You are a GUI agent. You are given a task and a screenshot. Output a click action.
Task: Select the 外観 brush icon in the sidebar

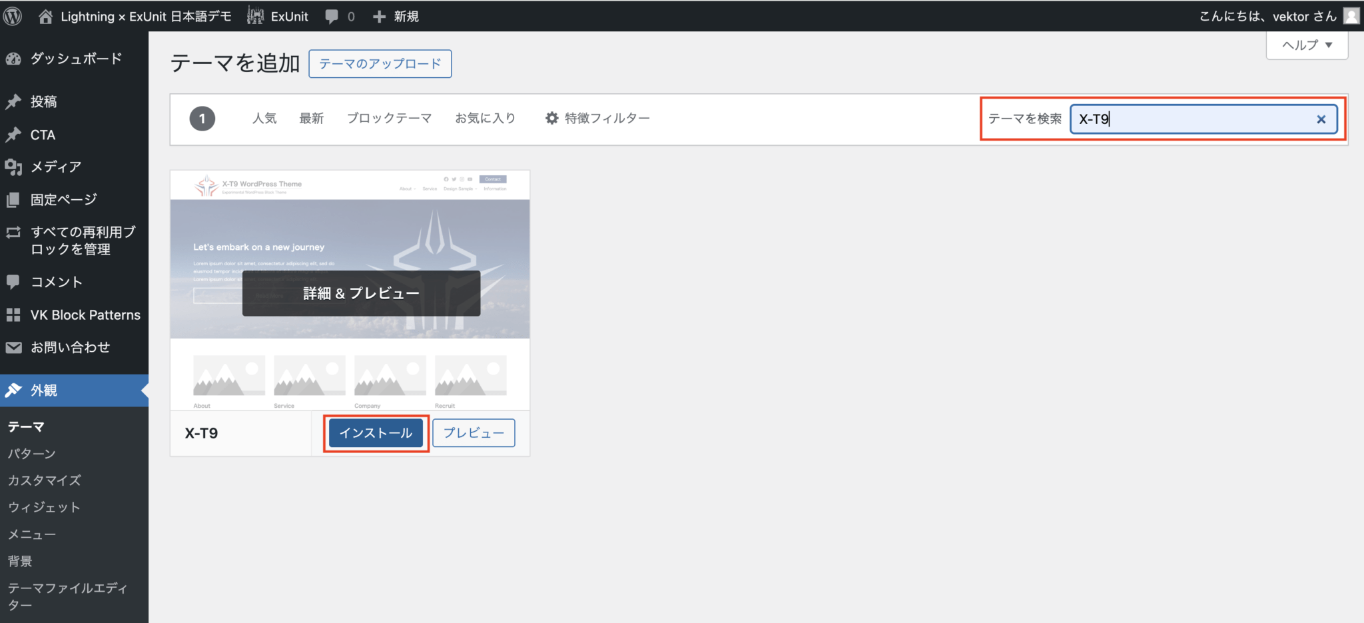(x=13, y=390)
